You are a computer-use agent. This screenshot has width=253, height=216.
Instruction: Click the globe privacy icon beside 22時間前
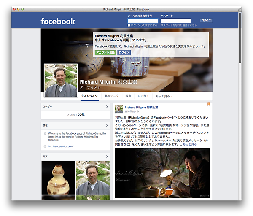(137, 111)
